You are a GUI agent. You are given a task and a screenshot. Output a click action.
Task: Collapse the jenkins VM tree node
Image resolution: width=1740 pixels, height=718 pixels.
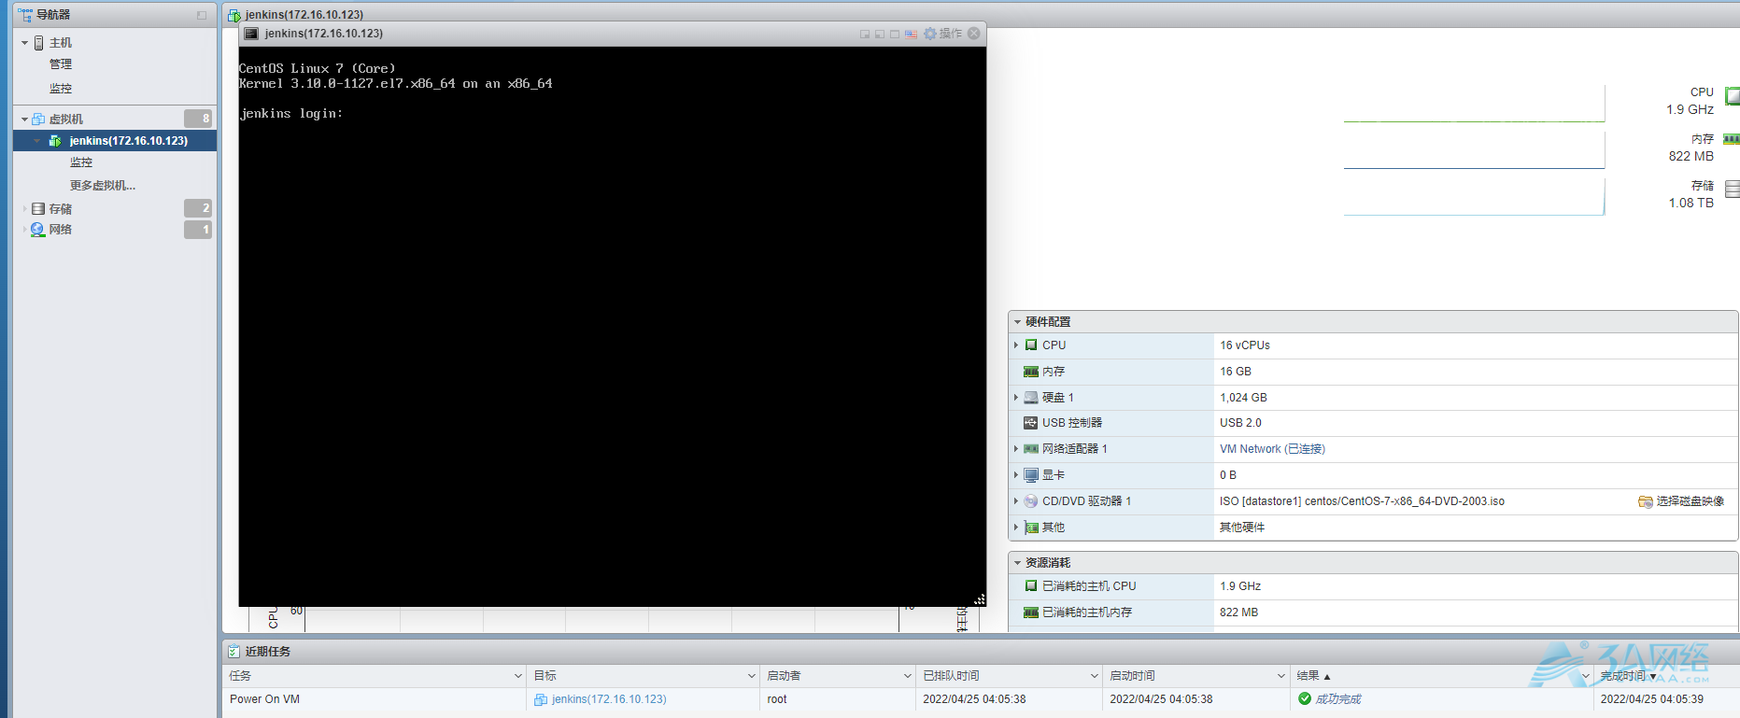[x=37, y=141]
